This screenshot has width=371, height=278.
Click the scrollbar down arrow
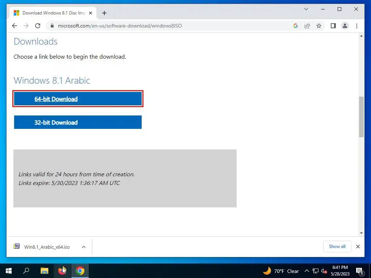361,233
